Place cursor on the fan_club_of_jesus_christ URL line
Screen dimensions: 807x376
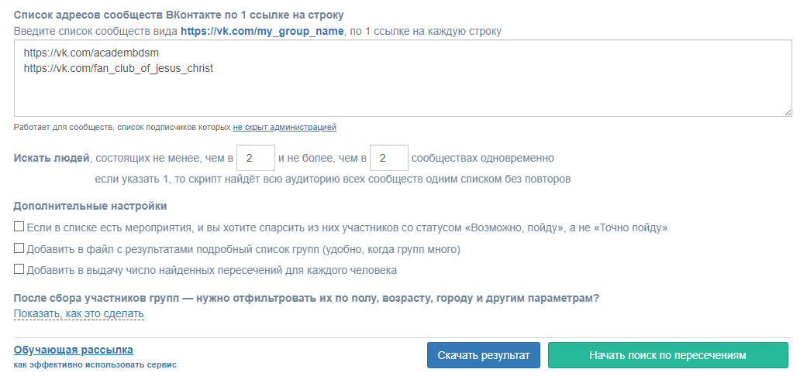(118, 68)
